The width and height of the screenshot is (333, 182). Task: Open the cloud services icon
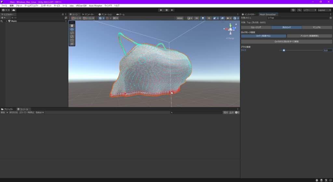point(14,10)
